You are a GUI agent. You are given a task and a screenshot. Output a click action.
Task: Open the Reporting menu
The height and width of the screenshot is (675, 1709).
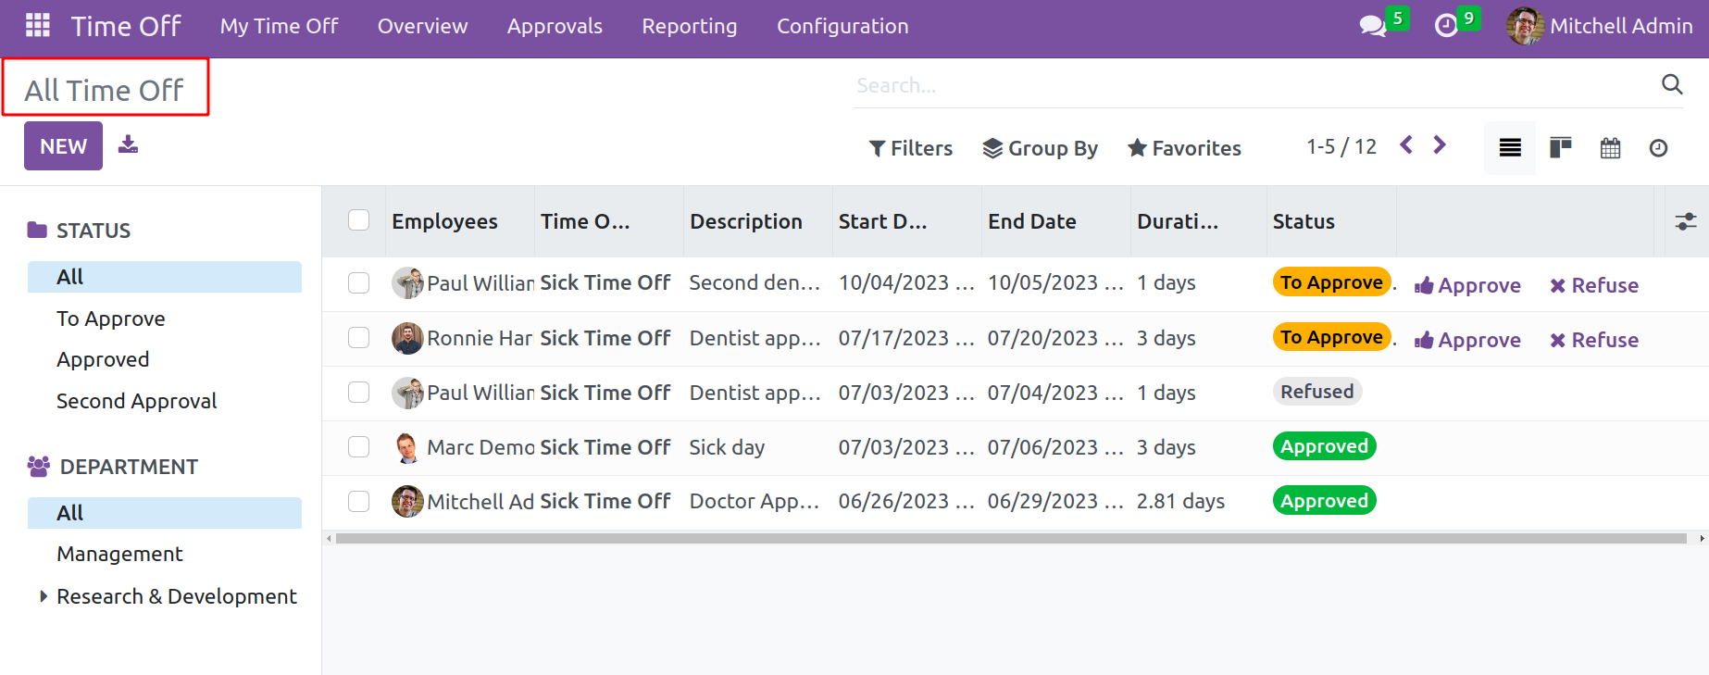click(x=689, y=26)
